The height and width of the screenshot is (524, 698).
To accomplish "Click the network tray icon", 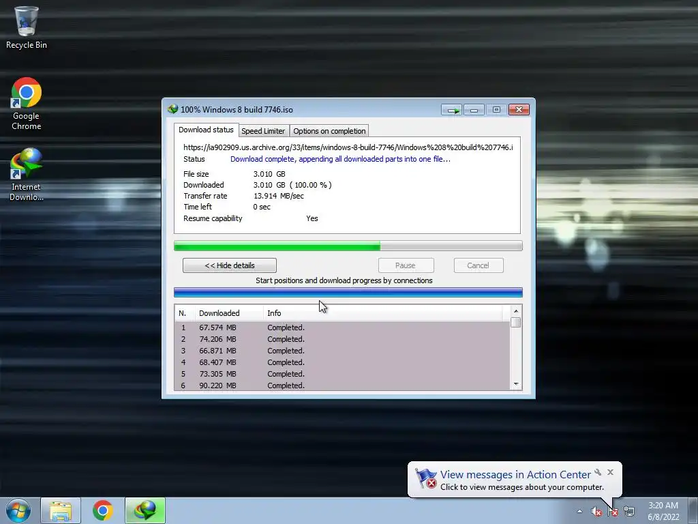I will click(x=629, y=512).
